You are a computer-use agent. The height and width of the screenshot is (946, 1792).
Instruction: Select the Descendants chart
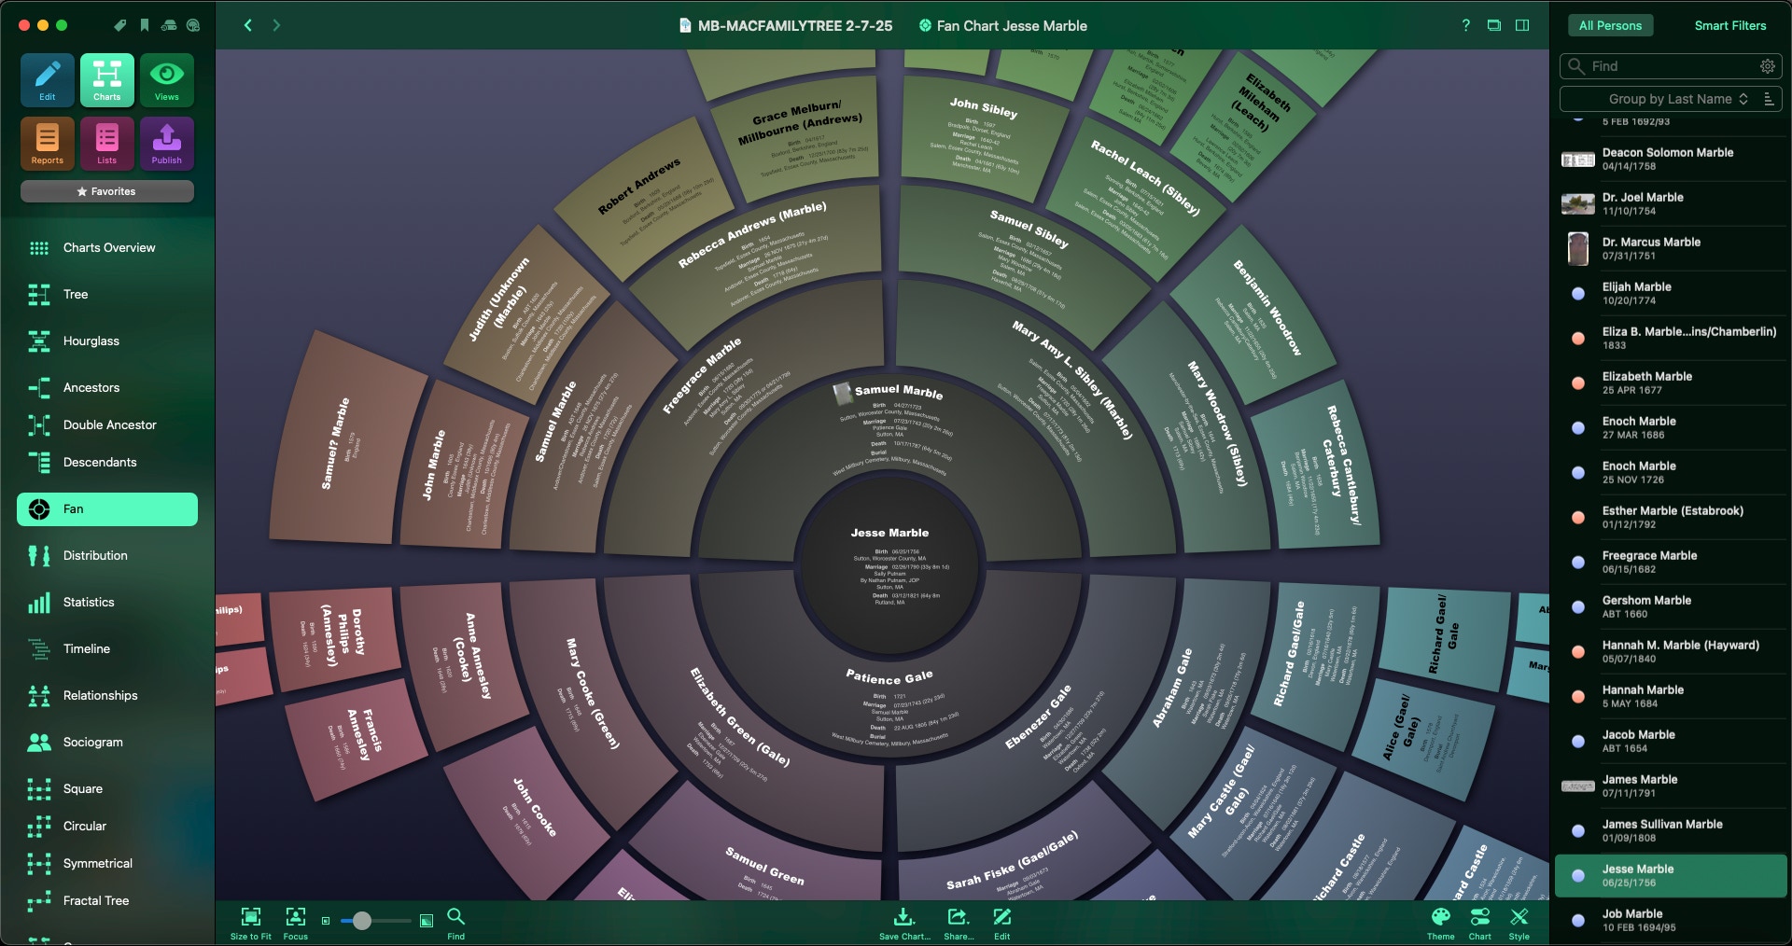coord(107,463)
